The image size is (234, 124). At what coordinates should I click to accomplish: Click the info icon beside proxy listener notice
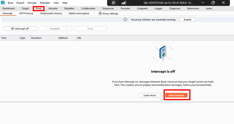pyautogui.click(x=125, y=20)
